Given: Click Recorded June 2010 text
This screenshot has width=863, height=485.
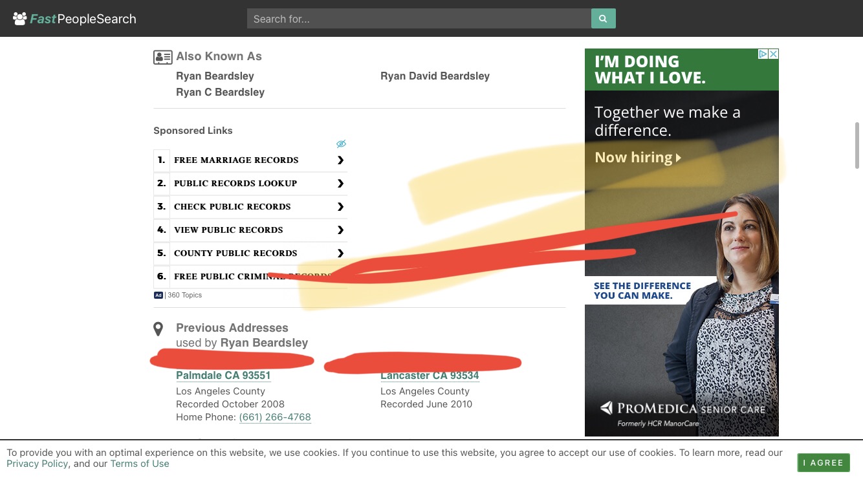Looking at the screenshot, I should (x=426, y=404).
